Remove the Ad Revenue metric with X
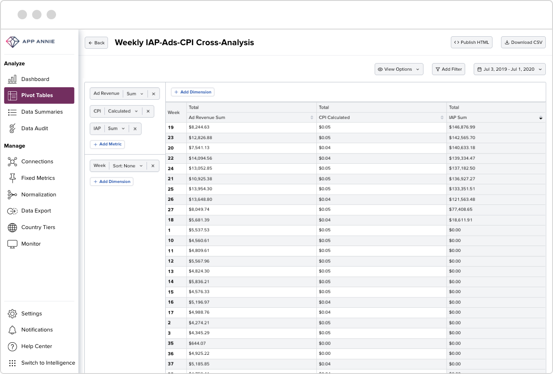Image resolution: width=553 pixels, height=374 pixels. 153,94
